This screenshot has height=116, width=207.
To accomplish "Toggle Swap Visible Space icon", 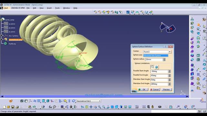I will (130, 107).
